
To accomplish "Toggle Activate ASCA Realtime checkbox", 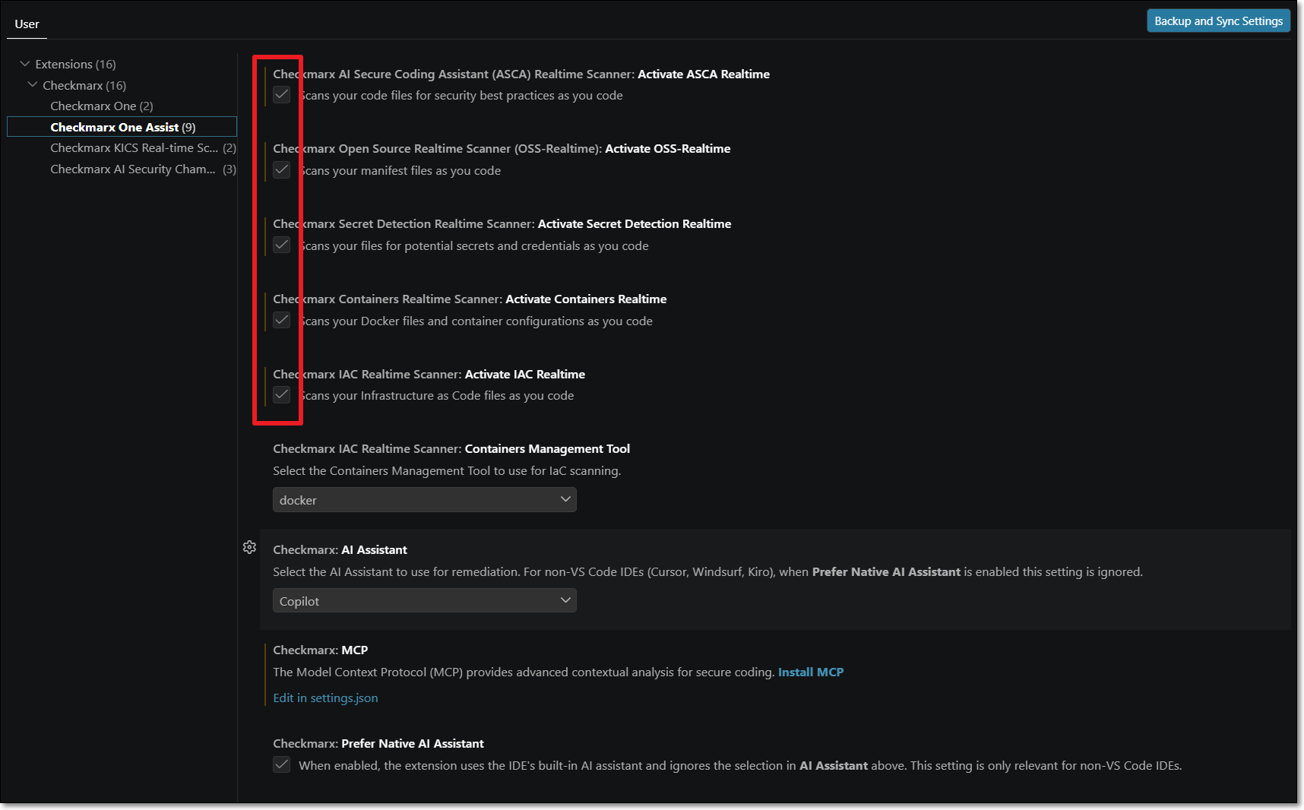I will [x=282, y=95].
